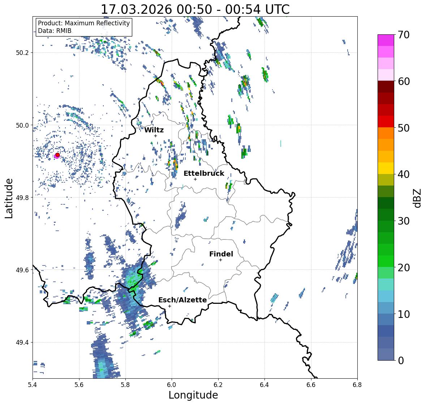
Task: Click latitude tick label 50.0
Action: 23,126
